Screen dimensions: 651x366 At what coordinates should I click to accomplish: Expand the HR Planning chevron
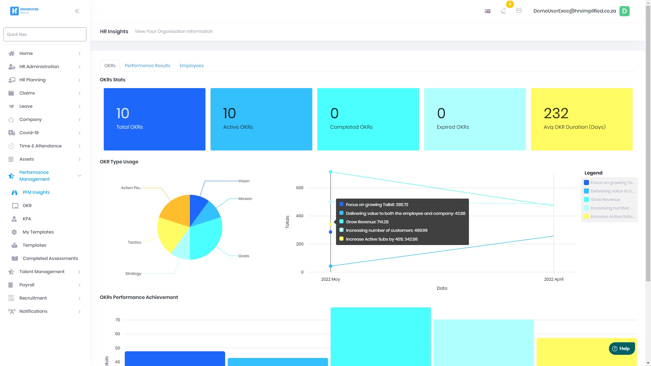79,80
